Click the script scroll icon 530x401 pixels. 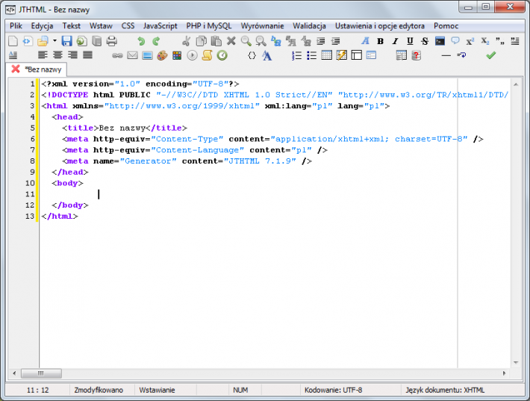click(x=207, y=55)
